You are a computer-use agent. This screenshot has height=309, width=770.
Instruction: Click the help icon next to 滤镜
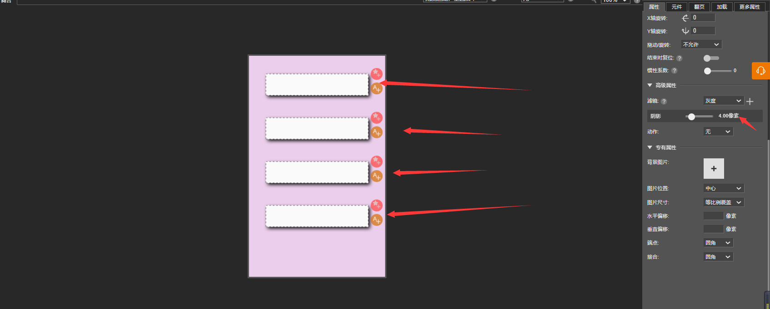pyautogui.click(x=664, y=101)
